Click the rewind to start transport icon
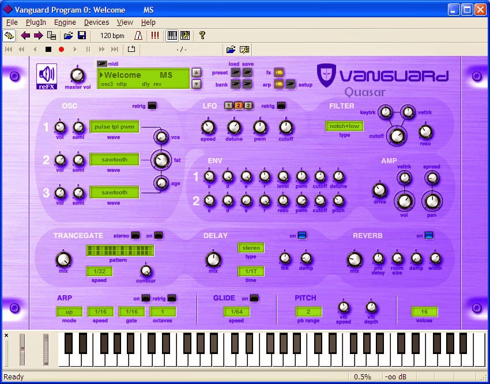The image size is (490, 384). (9, 50)
